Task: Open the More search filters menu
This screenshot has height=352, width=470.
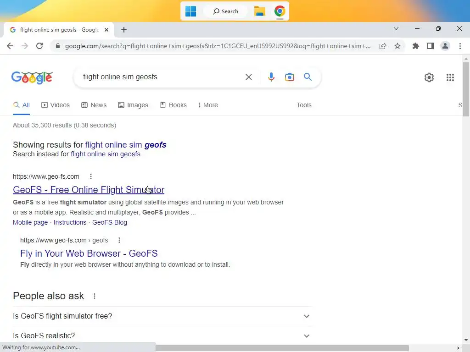Action: click(x=208, y=105)
